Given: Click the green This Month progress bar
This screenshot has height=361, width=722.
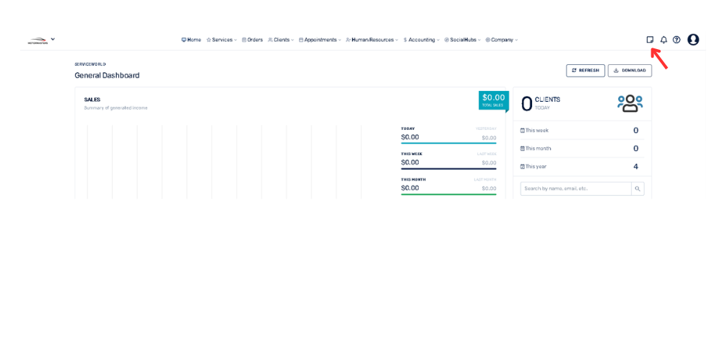Looking at the screenshot, I should tap(448, 194).
